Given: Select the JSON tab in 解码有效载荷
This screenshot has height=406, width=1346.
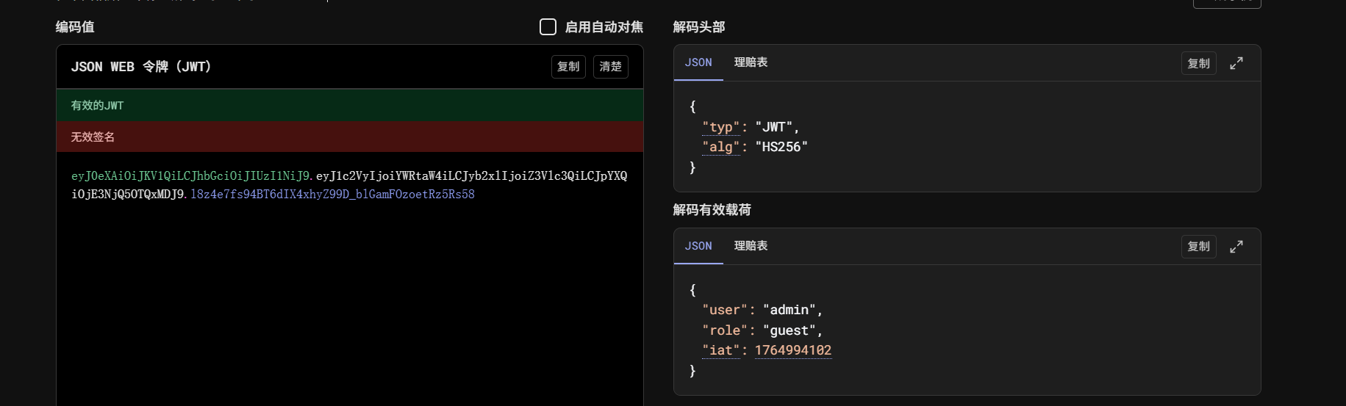Looking at the screenshot, I should 698,247.
